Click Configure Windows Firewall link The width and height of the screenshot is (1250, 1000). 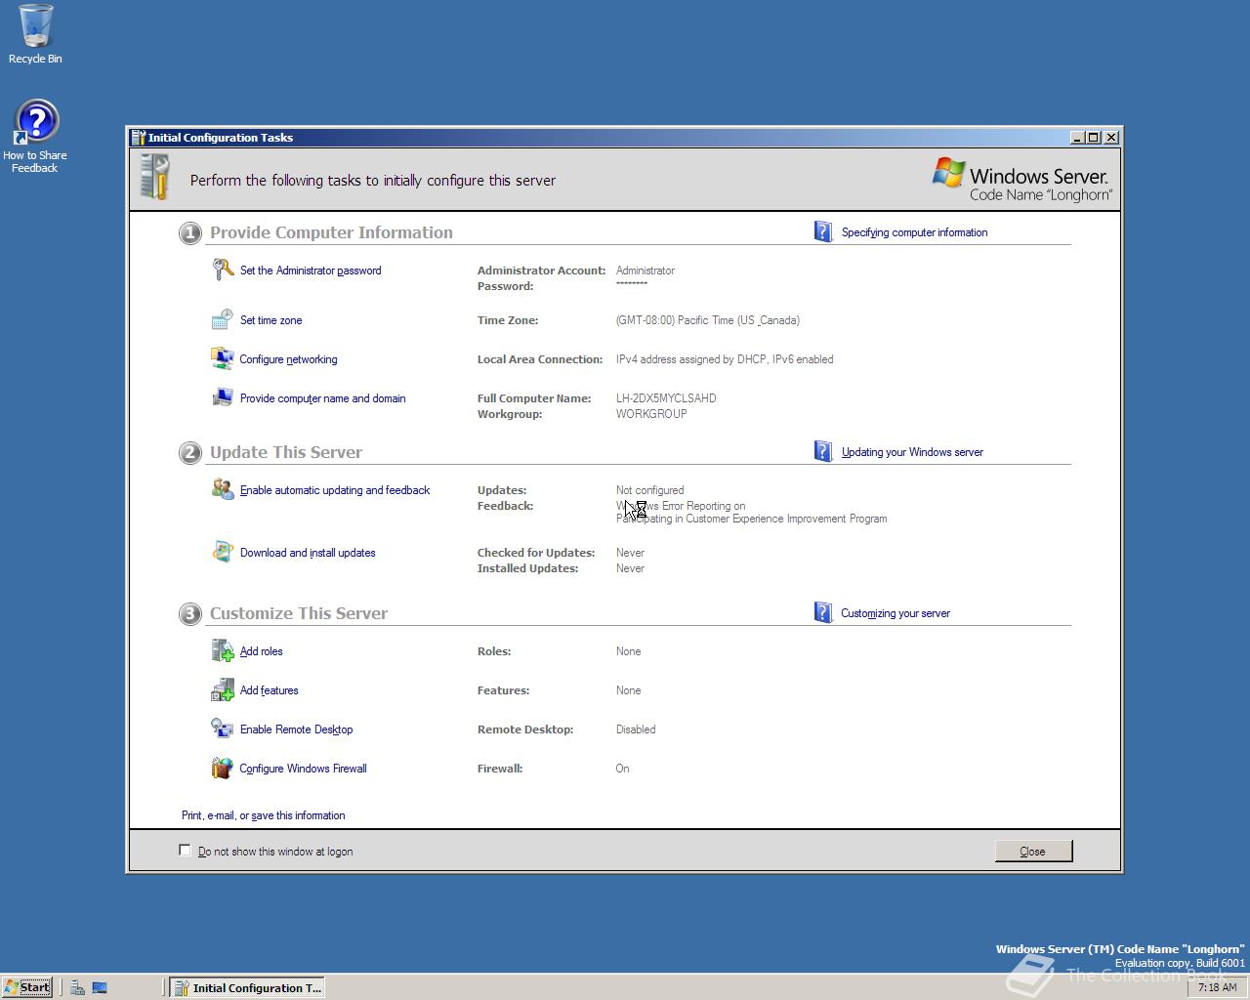click(x=303, y=769)
